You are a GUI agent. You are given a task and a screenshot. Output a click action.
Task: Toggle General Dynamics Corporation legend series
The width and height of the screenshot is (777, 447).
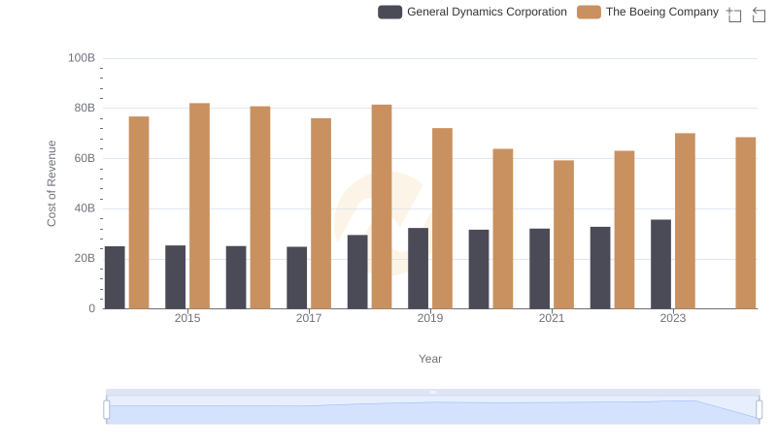(472, 12)
